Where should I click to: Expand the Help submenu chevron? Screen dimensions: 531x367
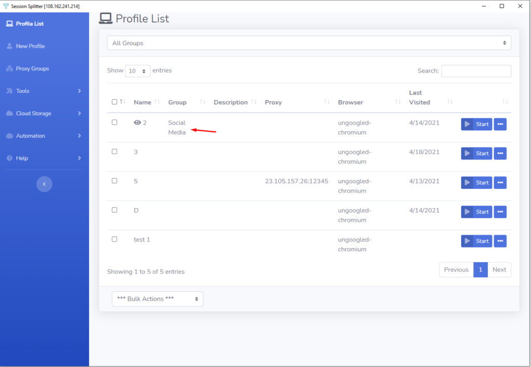click(x=79, y=158)
